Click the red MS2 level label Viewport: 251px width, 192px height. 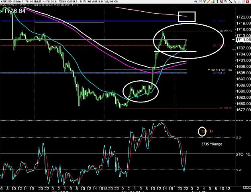(219, 46)
